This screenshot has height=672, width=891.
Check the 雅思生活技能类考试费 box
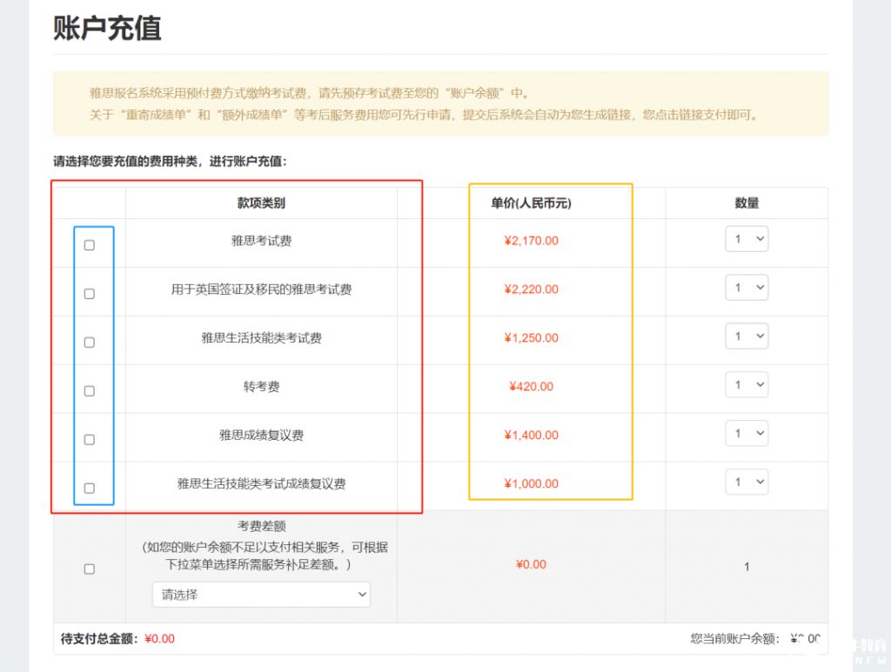tap(90, 343)
